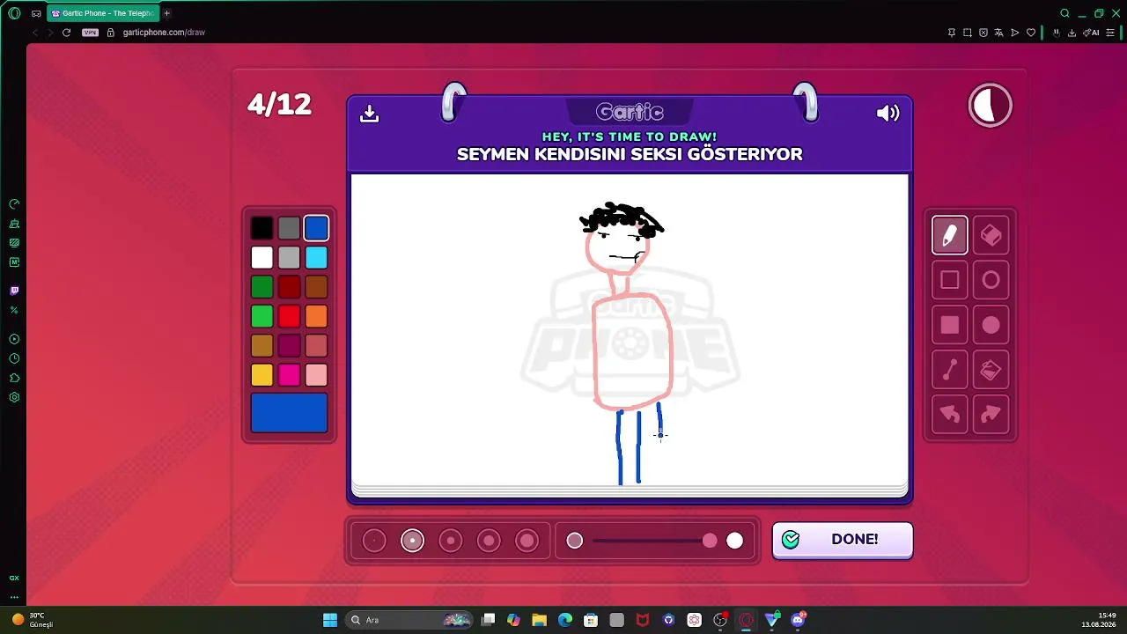1127x634 pixels.
Task: Open File Explorer from the taskbar
Action: coord(539,620)
